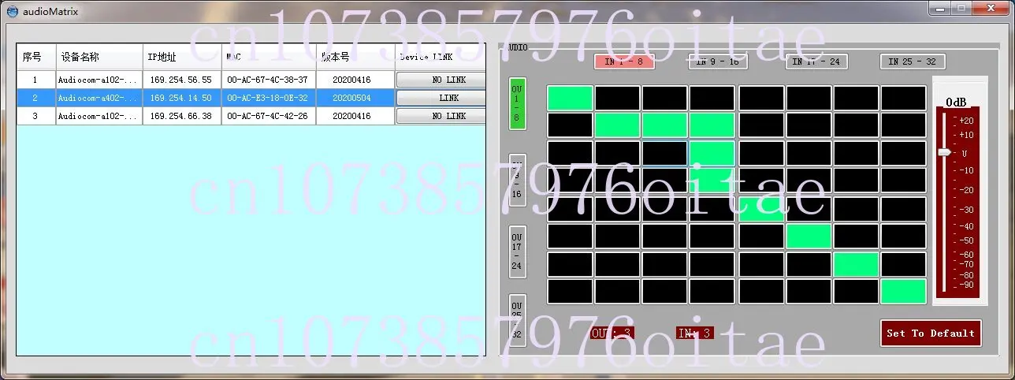Select the OU 1-8 output group button
Image resolution: width=1015 pixels, height=380 pixels.
click(517, 103)
